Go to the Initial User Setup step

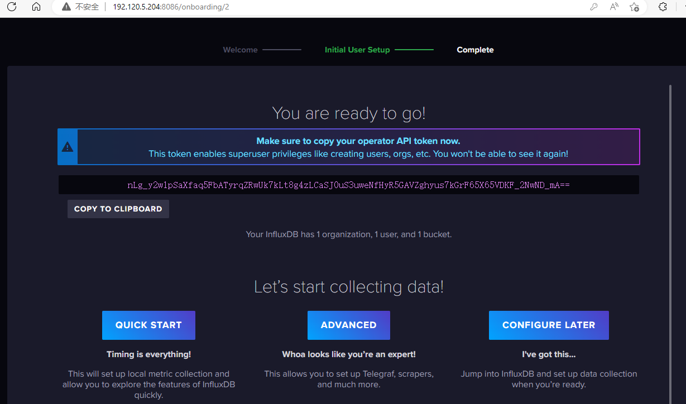[357, 50]
